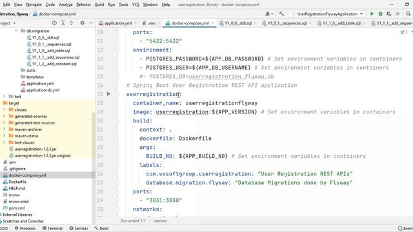Select V1_1_2__add_constant.sql in project tree

[x=54, y=64]
